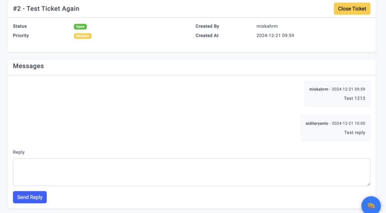386x213 pixels.
Task: Click the 'miskahrm - 2024-12-21 09:59' message header
Action: click(337, 89)
